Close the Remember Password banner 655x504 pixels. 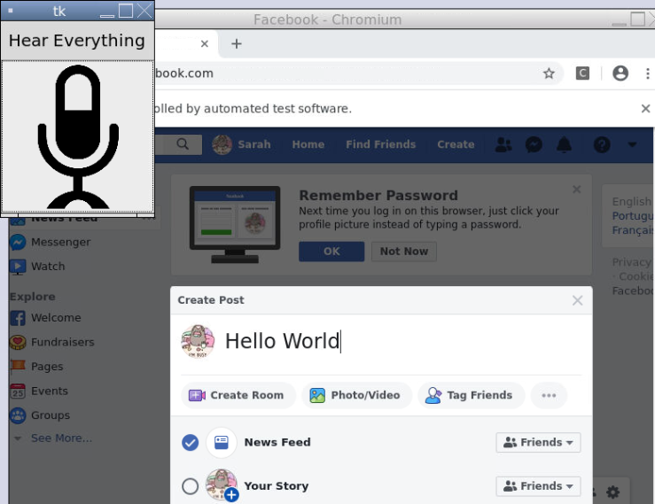(576, 190)
